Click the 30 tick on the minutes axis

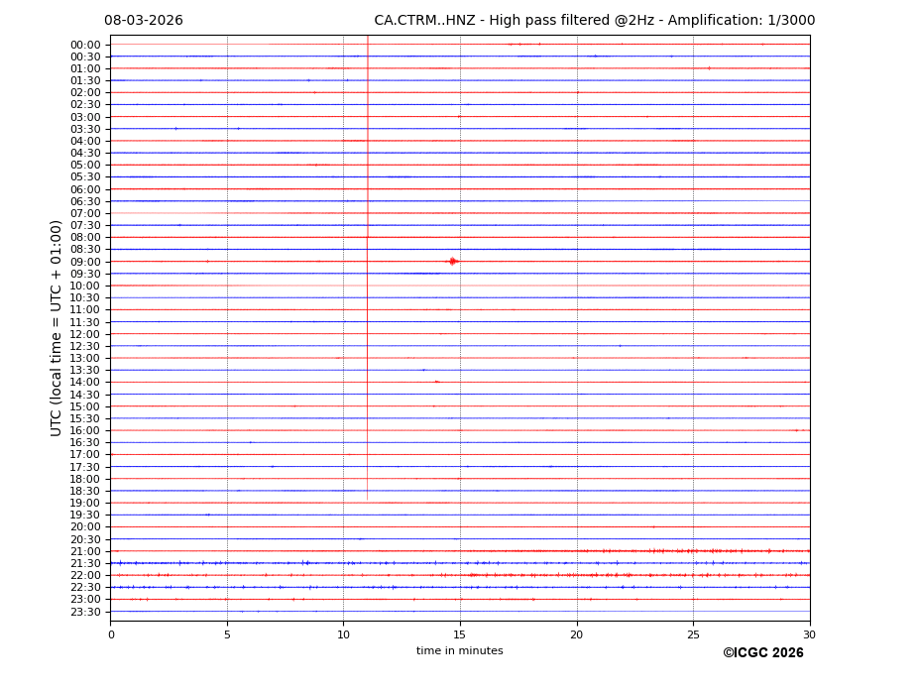[x=809, y=634]
